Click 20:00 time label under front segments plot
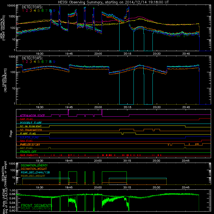This screenshot has width=214, height=214. (98, 54)
